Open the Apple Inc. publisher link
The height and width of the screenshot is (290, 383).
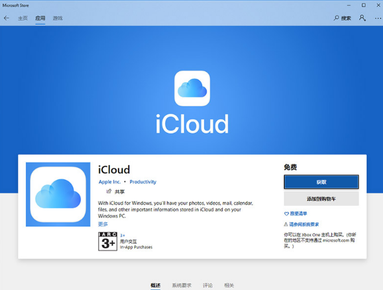[x=110, y=182]
